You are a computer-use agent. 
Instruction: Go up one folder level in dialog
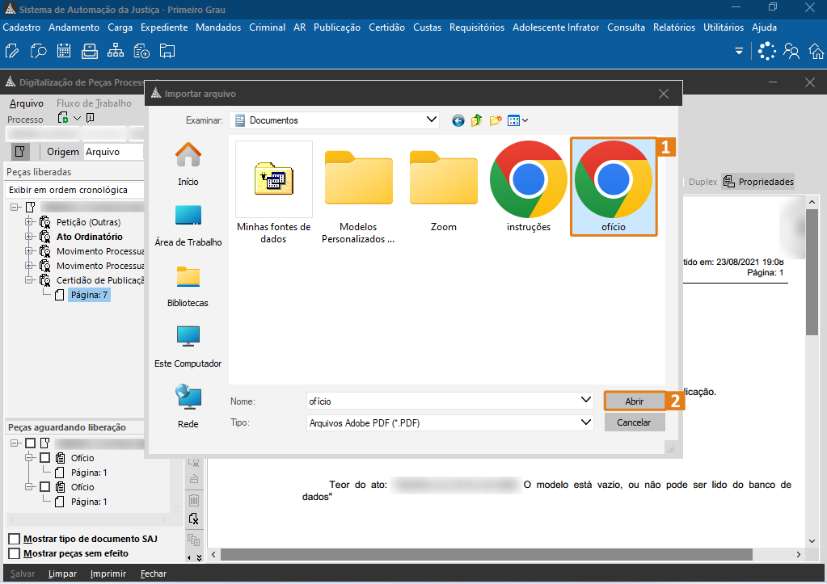(477, 120)
